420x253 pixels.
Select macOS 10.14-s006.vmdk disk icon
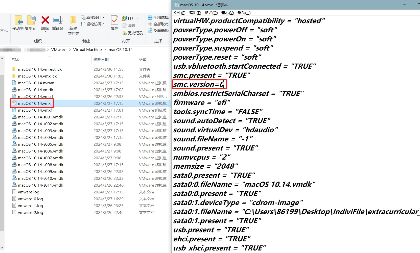pos(14,151)
